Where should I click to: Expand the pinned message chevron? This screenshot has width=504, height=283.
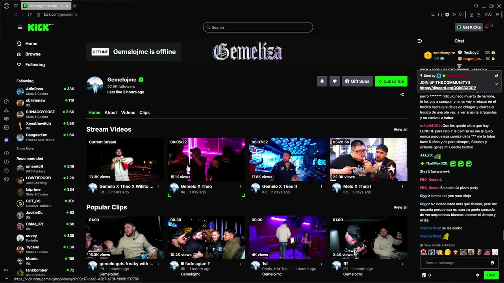tap(496, 84)
